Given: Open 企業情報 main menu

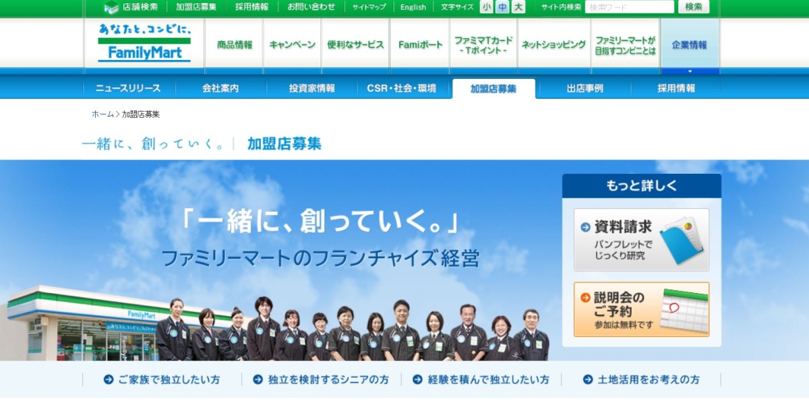Looking at the screenshot, I should (690, 45).
